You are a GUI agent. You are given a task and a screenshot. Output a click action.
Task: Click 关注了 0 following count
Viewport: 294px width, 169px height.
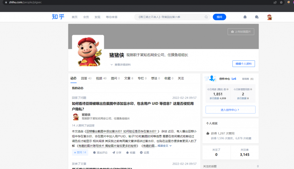216,152
